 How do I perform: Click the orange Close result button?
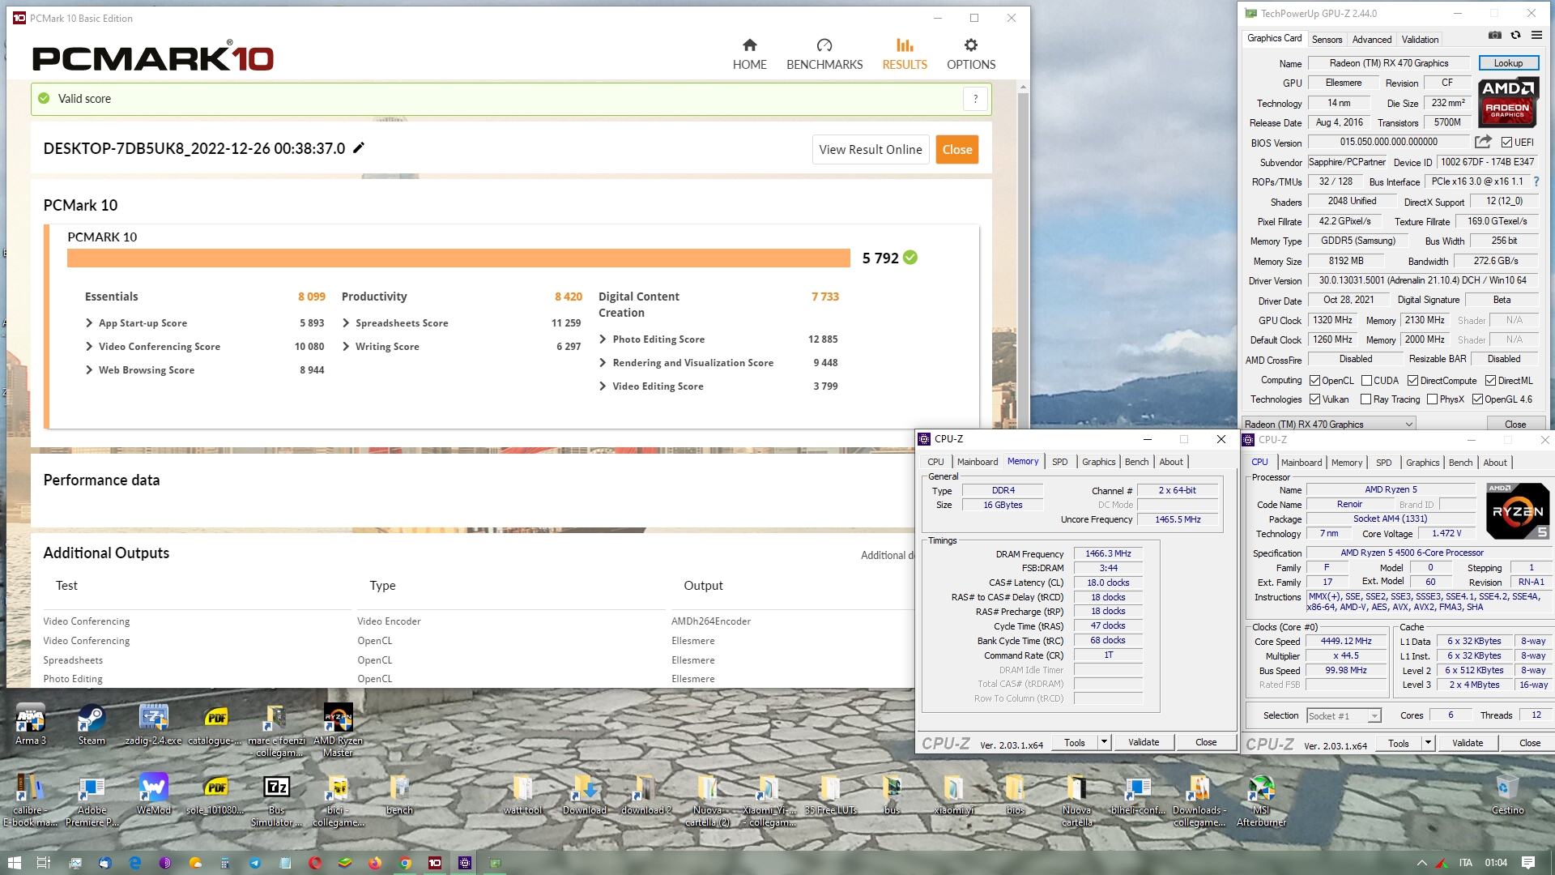(x=956, y=150)
